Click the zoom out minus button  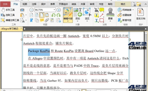tap(31, 10)
